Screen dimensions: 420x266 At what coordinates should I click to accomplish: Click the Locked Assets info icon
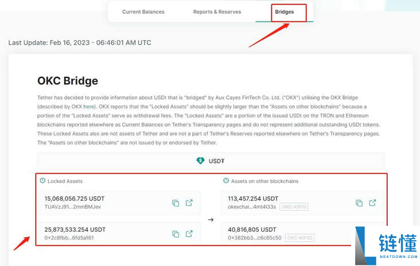tap(42, 181)
